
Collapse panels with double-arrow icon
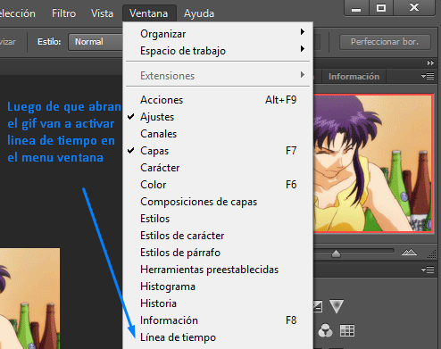coord(430,62)
